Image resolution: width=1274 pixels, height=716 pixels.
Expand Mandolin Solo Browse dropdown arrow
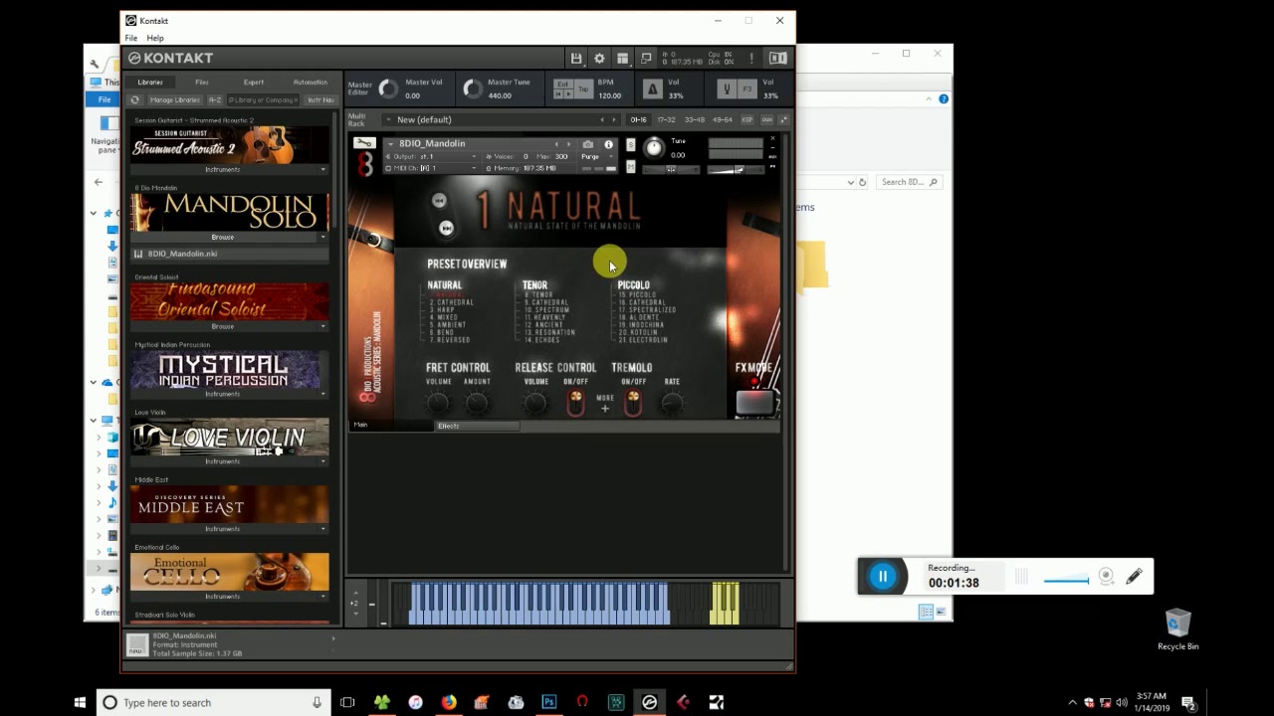point(322,238)
